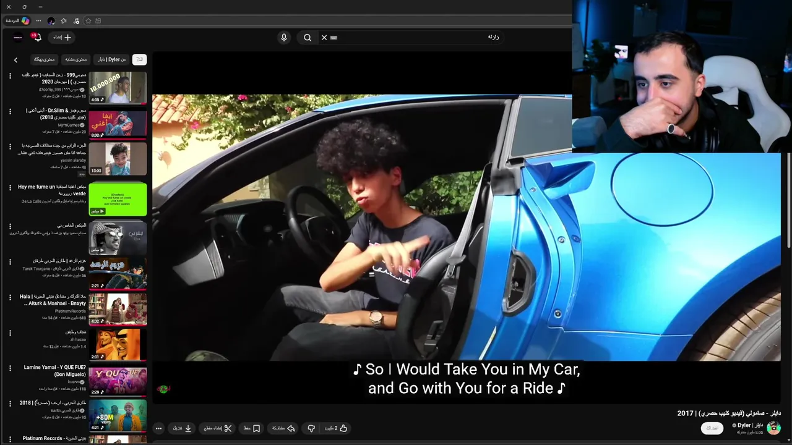Clear the search box with X
Viewport: 792px width, 445px height.
click(x=324, y=37)
